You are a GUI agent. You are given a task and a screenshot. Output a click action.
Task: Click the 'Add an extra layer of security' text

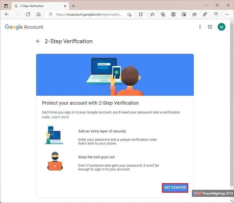(102, 131)
